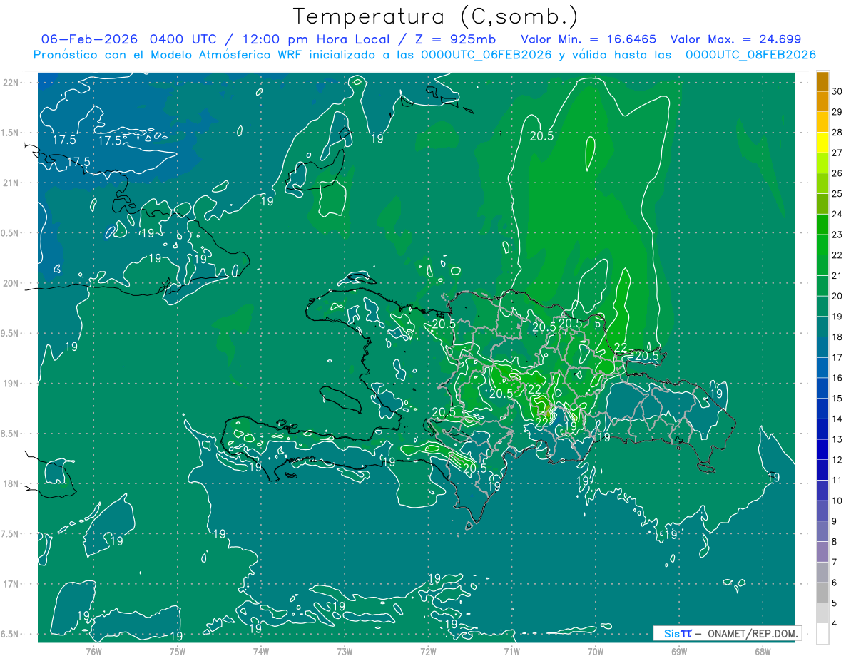Click the 17N latitude axis label
Image resolution: width=856 pixels, height=661 pixels.
click(11, 585)
